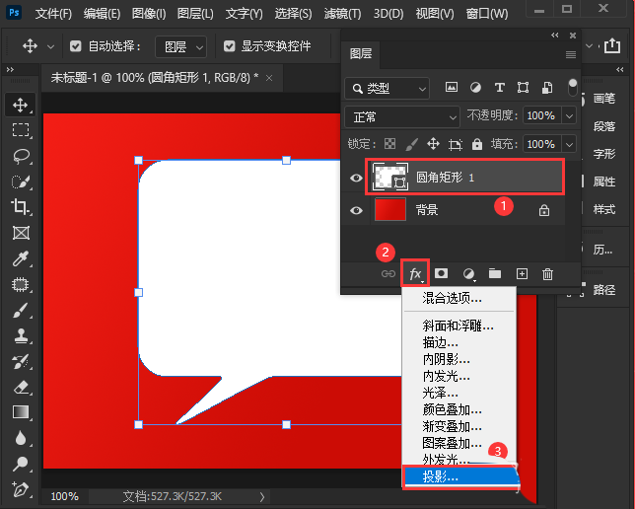Collapse layers panel double arrow
This screenshot has width=635, height=509.
[555, 36]
